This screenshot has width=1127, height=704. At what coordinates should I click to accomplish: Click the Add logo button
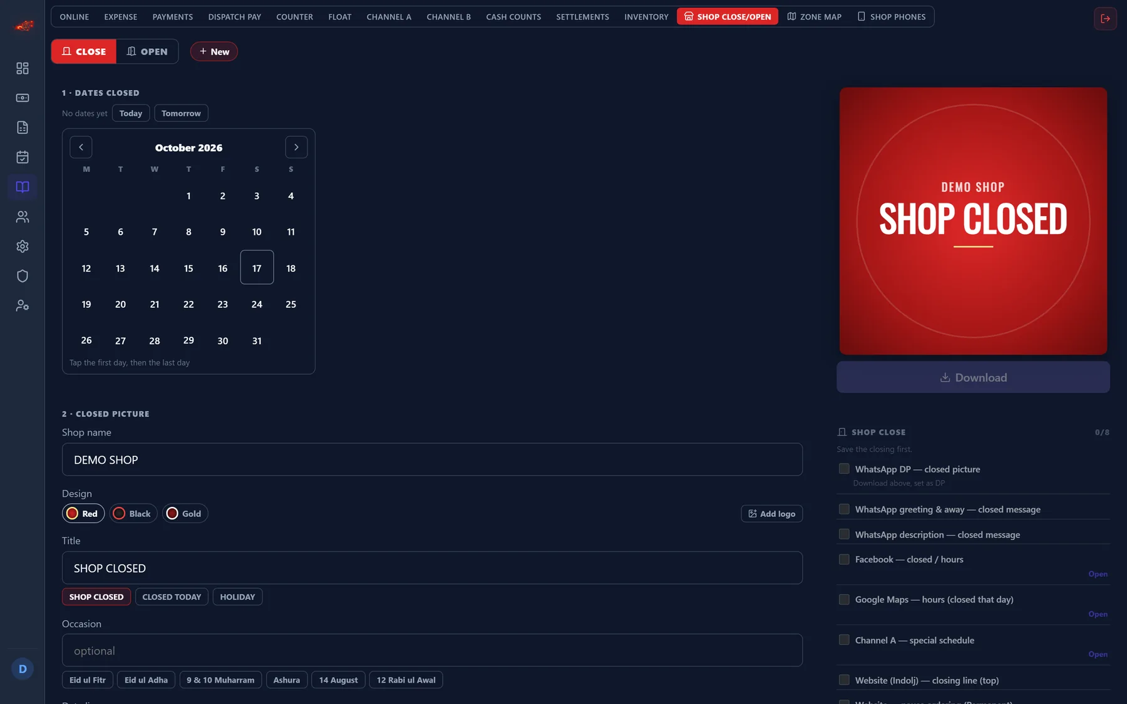point(771,514)
